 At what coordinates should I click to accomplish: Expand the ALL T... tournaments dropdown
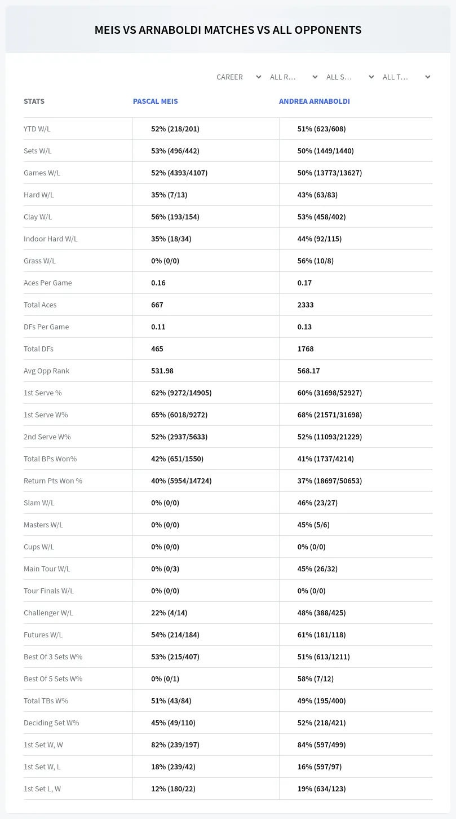[406, 77]
